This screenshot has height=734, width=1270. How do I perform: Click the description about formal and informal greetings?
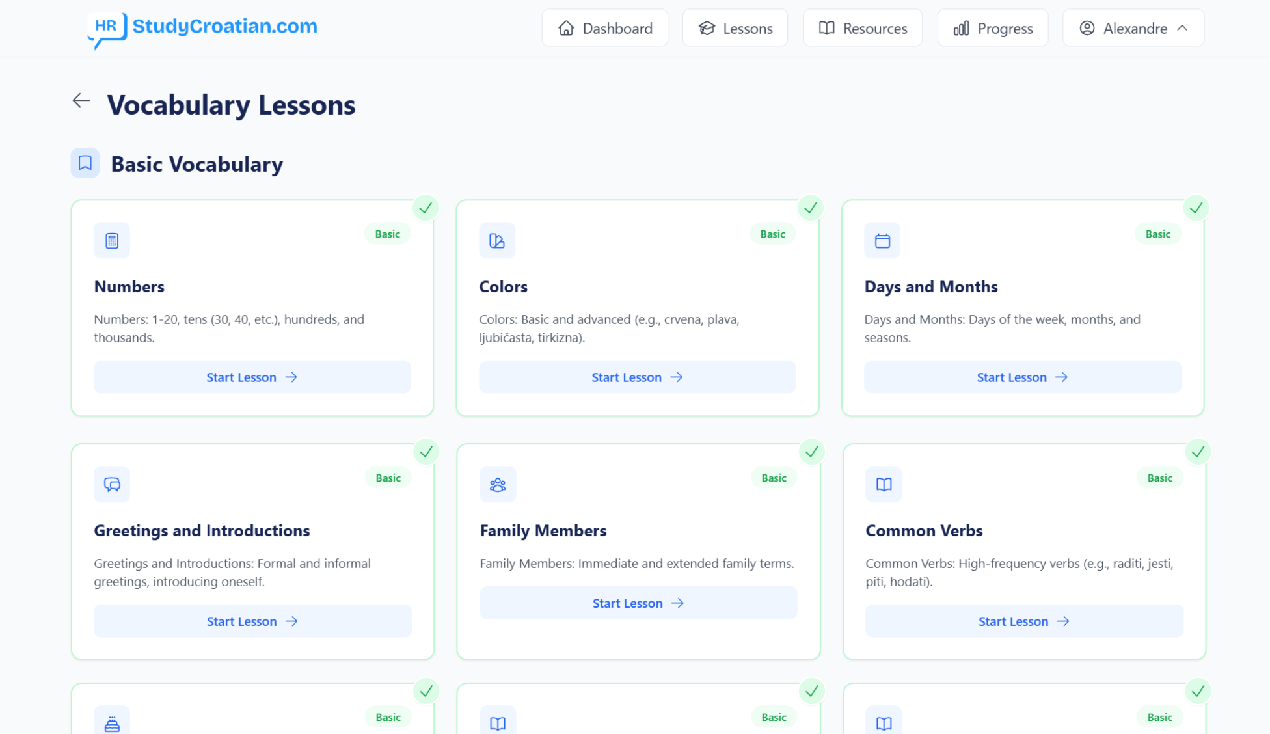tap(233, 573)
